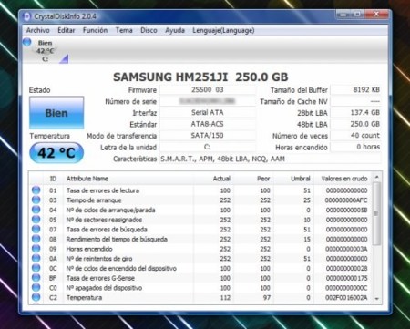Open the Archivo menu
This screenshot has height=329, width=410.
point(38,30)
